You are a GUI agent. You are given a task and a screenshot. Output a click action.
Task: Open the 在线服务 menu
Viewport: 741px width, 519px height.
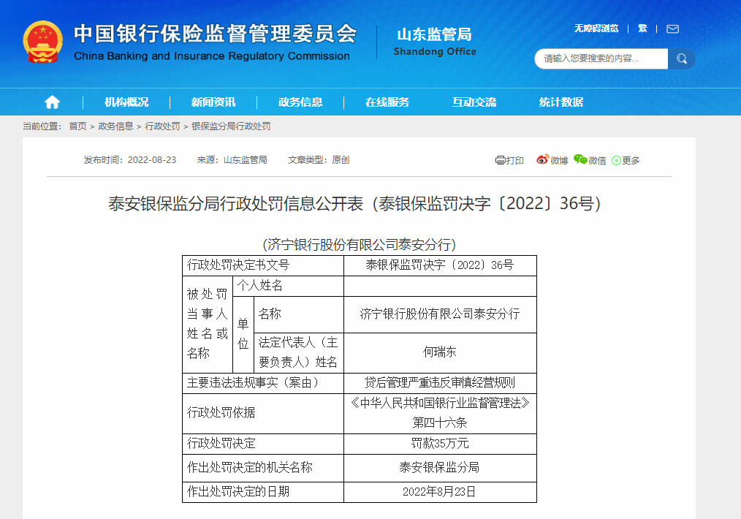(389, 102)
